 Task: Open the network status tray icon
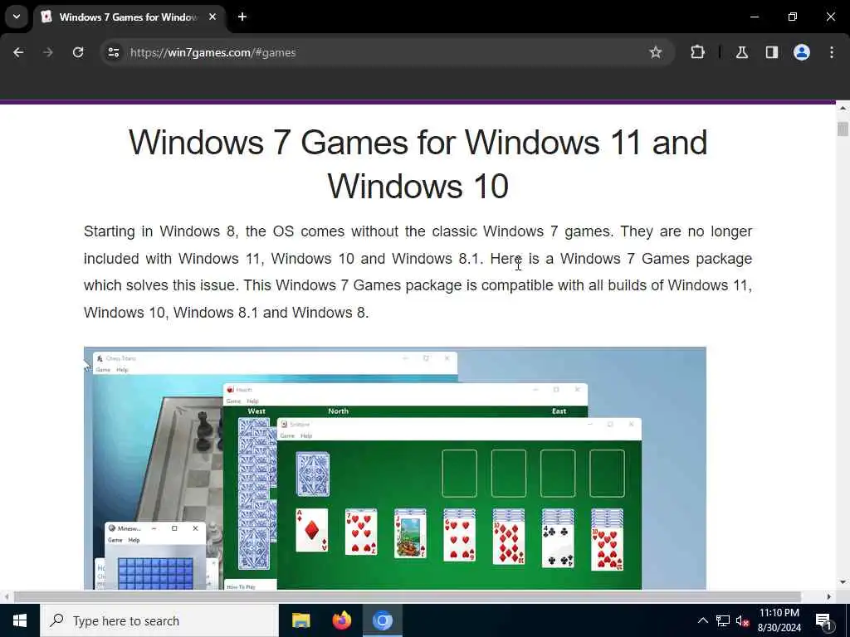tap(723, 620)
